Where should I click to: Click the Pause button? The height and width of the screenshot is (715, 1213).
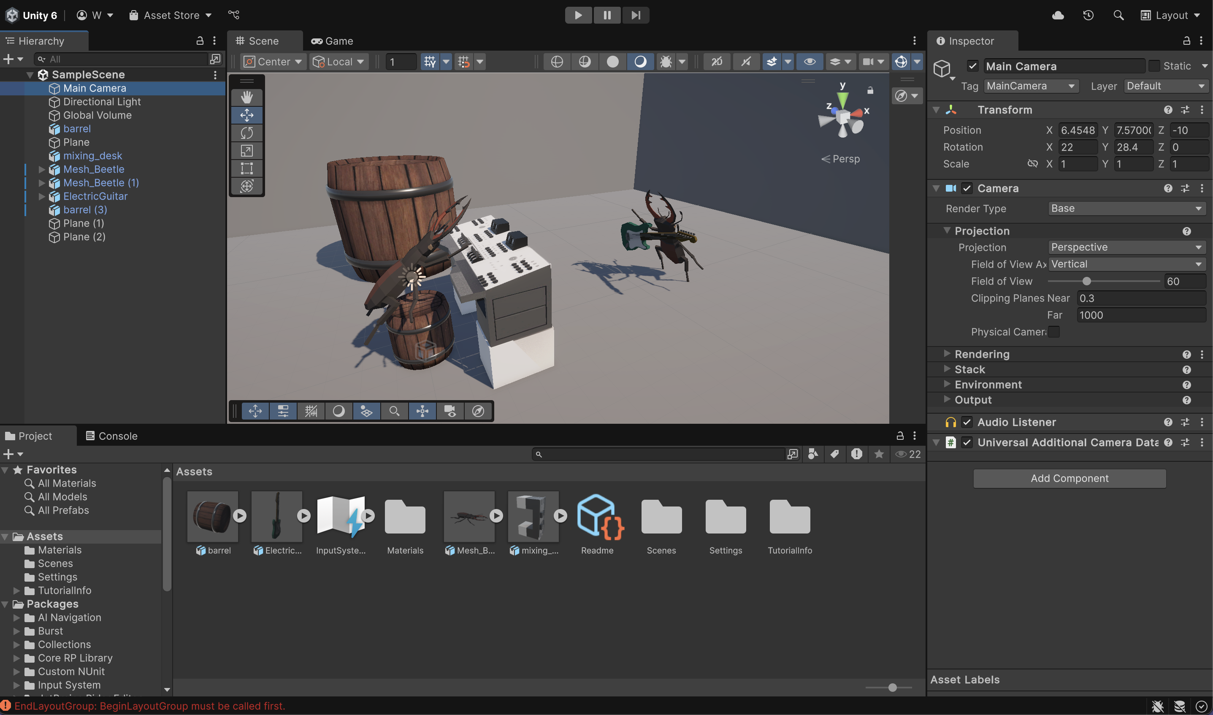607,16
